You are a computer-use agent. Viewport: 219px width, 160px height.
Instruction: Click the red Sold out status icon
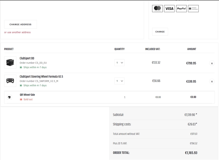pyautogui.click(x=21, y=100)
